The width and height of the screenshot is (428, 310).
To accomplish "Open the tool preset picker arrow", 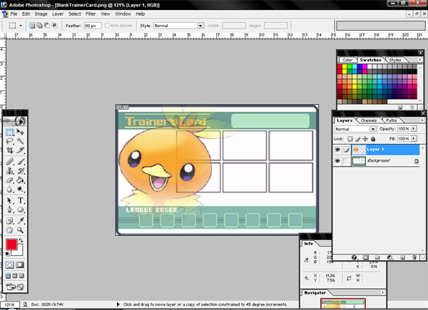I will (x=21, y=26).
